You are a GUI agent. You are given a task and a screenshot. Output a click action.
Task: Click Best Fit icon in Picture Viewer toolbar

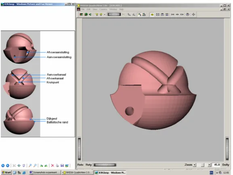click(14, 165)
